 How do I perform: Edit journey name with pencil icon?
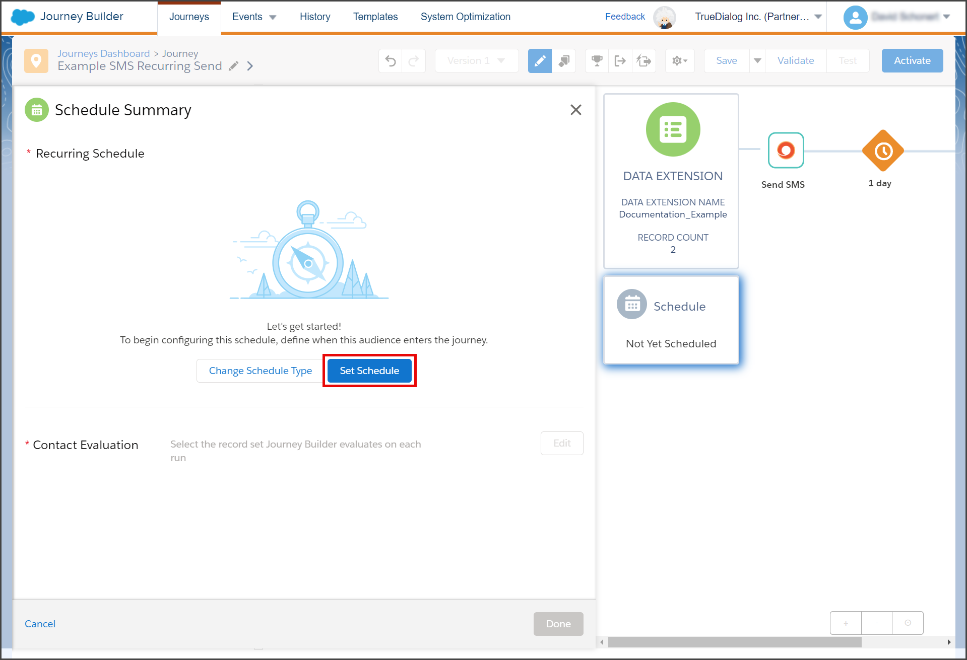pos(233,66)
